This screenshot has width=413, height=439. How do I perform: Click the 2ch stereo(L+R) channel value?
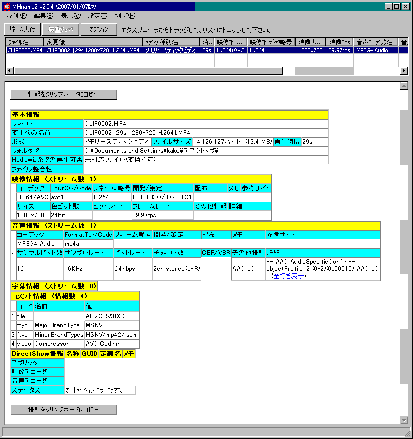click(176, 269)
